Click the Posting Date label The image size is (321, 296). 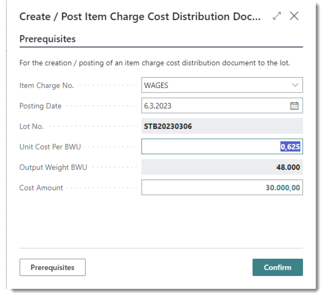41,106
